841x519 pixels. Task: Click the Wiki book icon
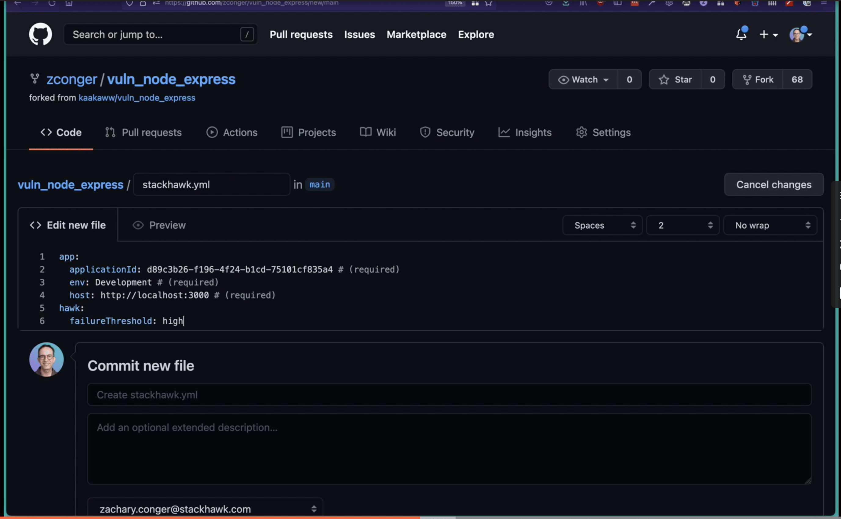point(366,132)
